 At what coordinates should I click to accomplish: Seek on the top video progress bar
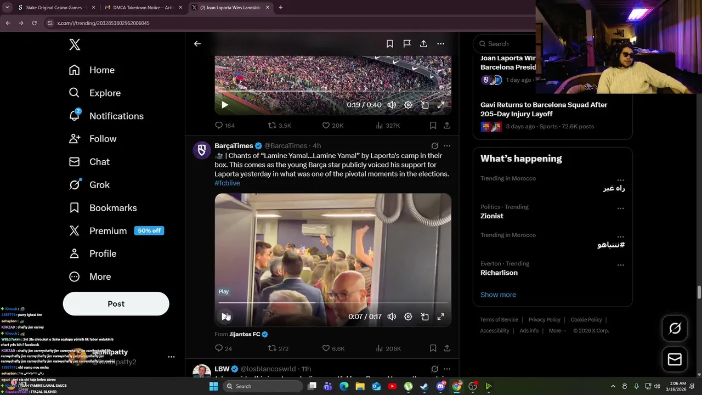pyautogui.click(x=333, y=91)
